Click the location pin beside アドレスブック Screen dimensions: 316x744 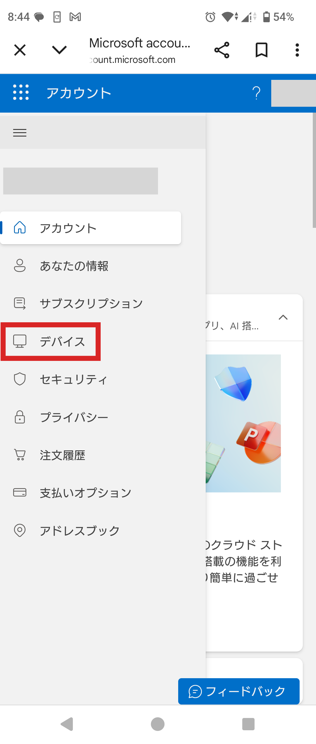click(20, 530)
